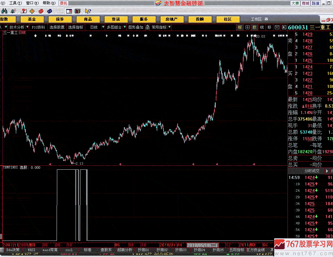The height and width of the screenshot is (257, 333).
Task: Click the unlock padlock icon
Action: point(148,27)
